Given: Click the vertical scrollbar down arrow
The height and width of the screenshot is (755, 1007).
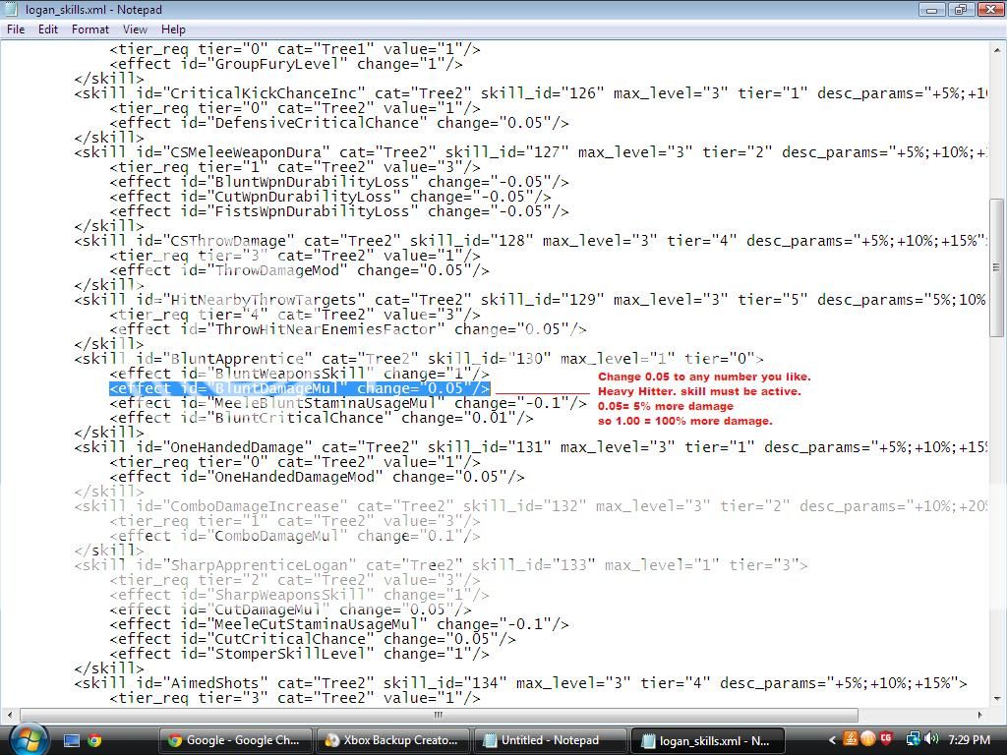Looking at the screenshot, I should click(x=997, y=696).
